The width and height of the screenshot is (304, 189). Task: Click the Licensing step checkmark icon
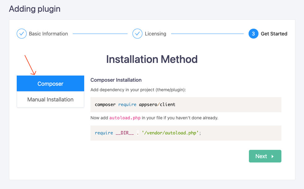(x=137, y=34)
